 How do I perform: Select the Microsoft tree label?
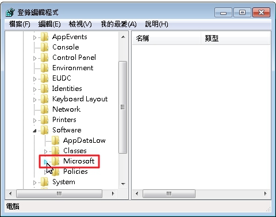coord(79,161)
